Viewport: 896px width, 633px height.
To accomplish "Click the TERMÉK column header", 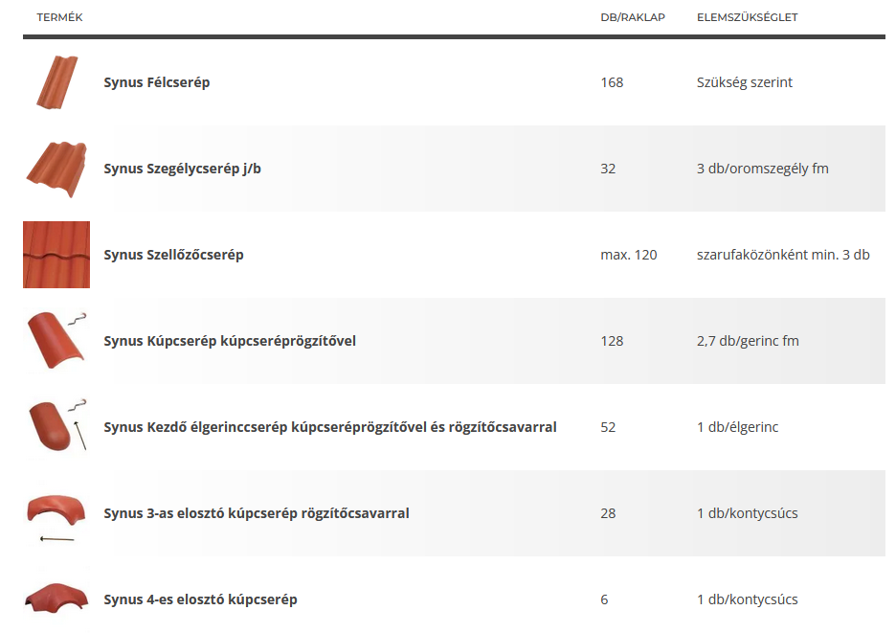I will click(x=59, y=17).
